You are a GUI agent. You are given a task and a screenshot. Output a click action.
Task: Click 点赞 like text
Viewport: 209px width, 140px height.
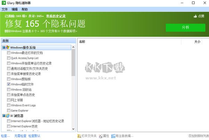coord(201,16)
